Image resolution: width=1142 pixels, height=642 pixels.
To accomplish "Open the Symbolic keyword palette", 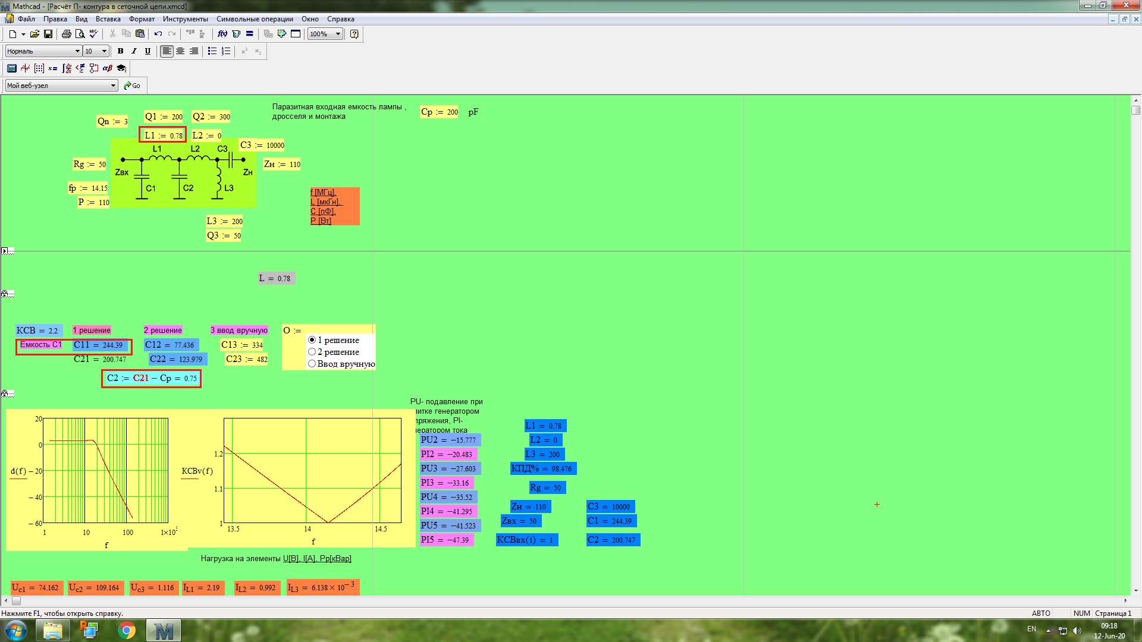I will pos(121,68).
